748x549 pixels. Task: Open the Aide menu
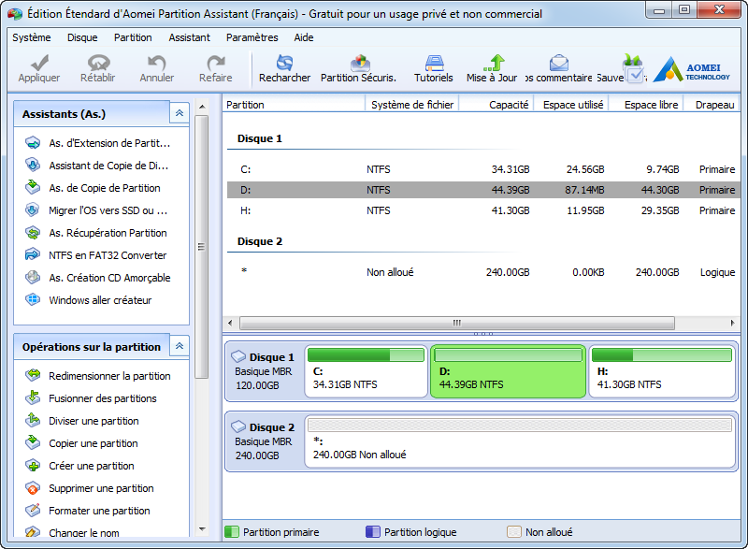[303, 37]
